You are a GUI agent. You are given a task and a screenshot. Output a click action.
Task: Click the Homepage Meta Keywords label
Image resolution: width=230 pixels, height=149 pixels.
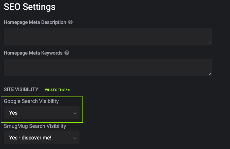coord(33,53)
